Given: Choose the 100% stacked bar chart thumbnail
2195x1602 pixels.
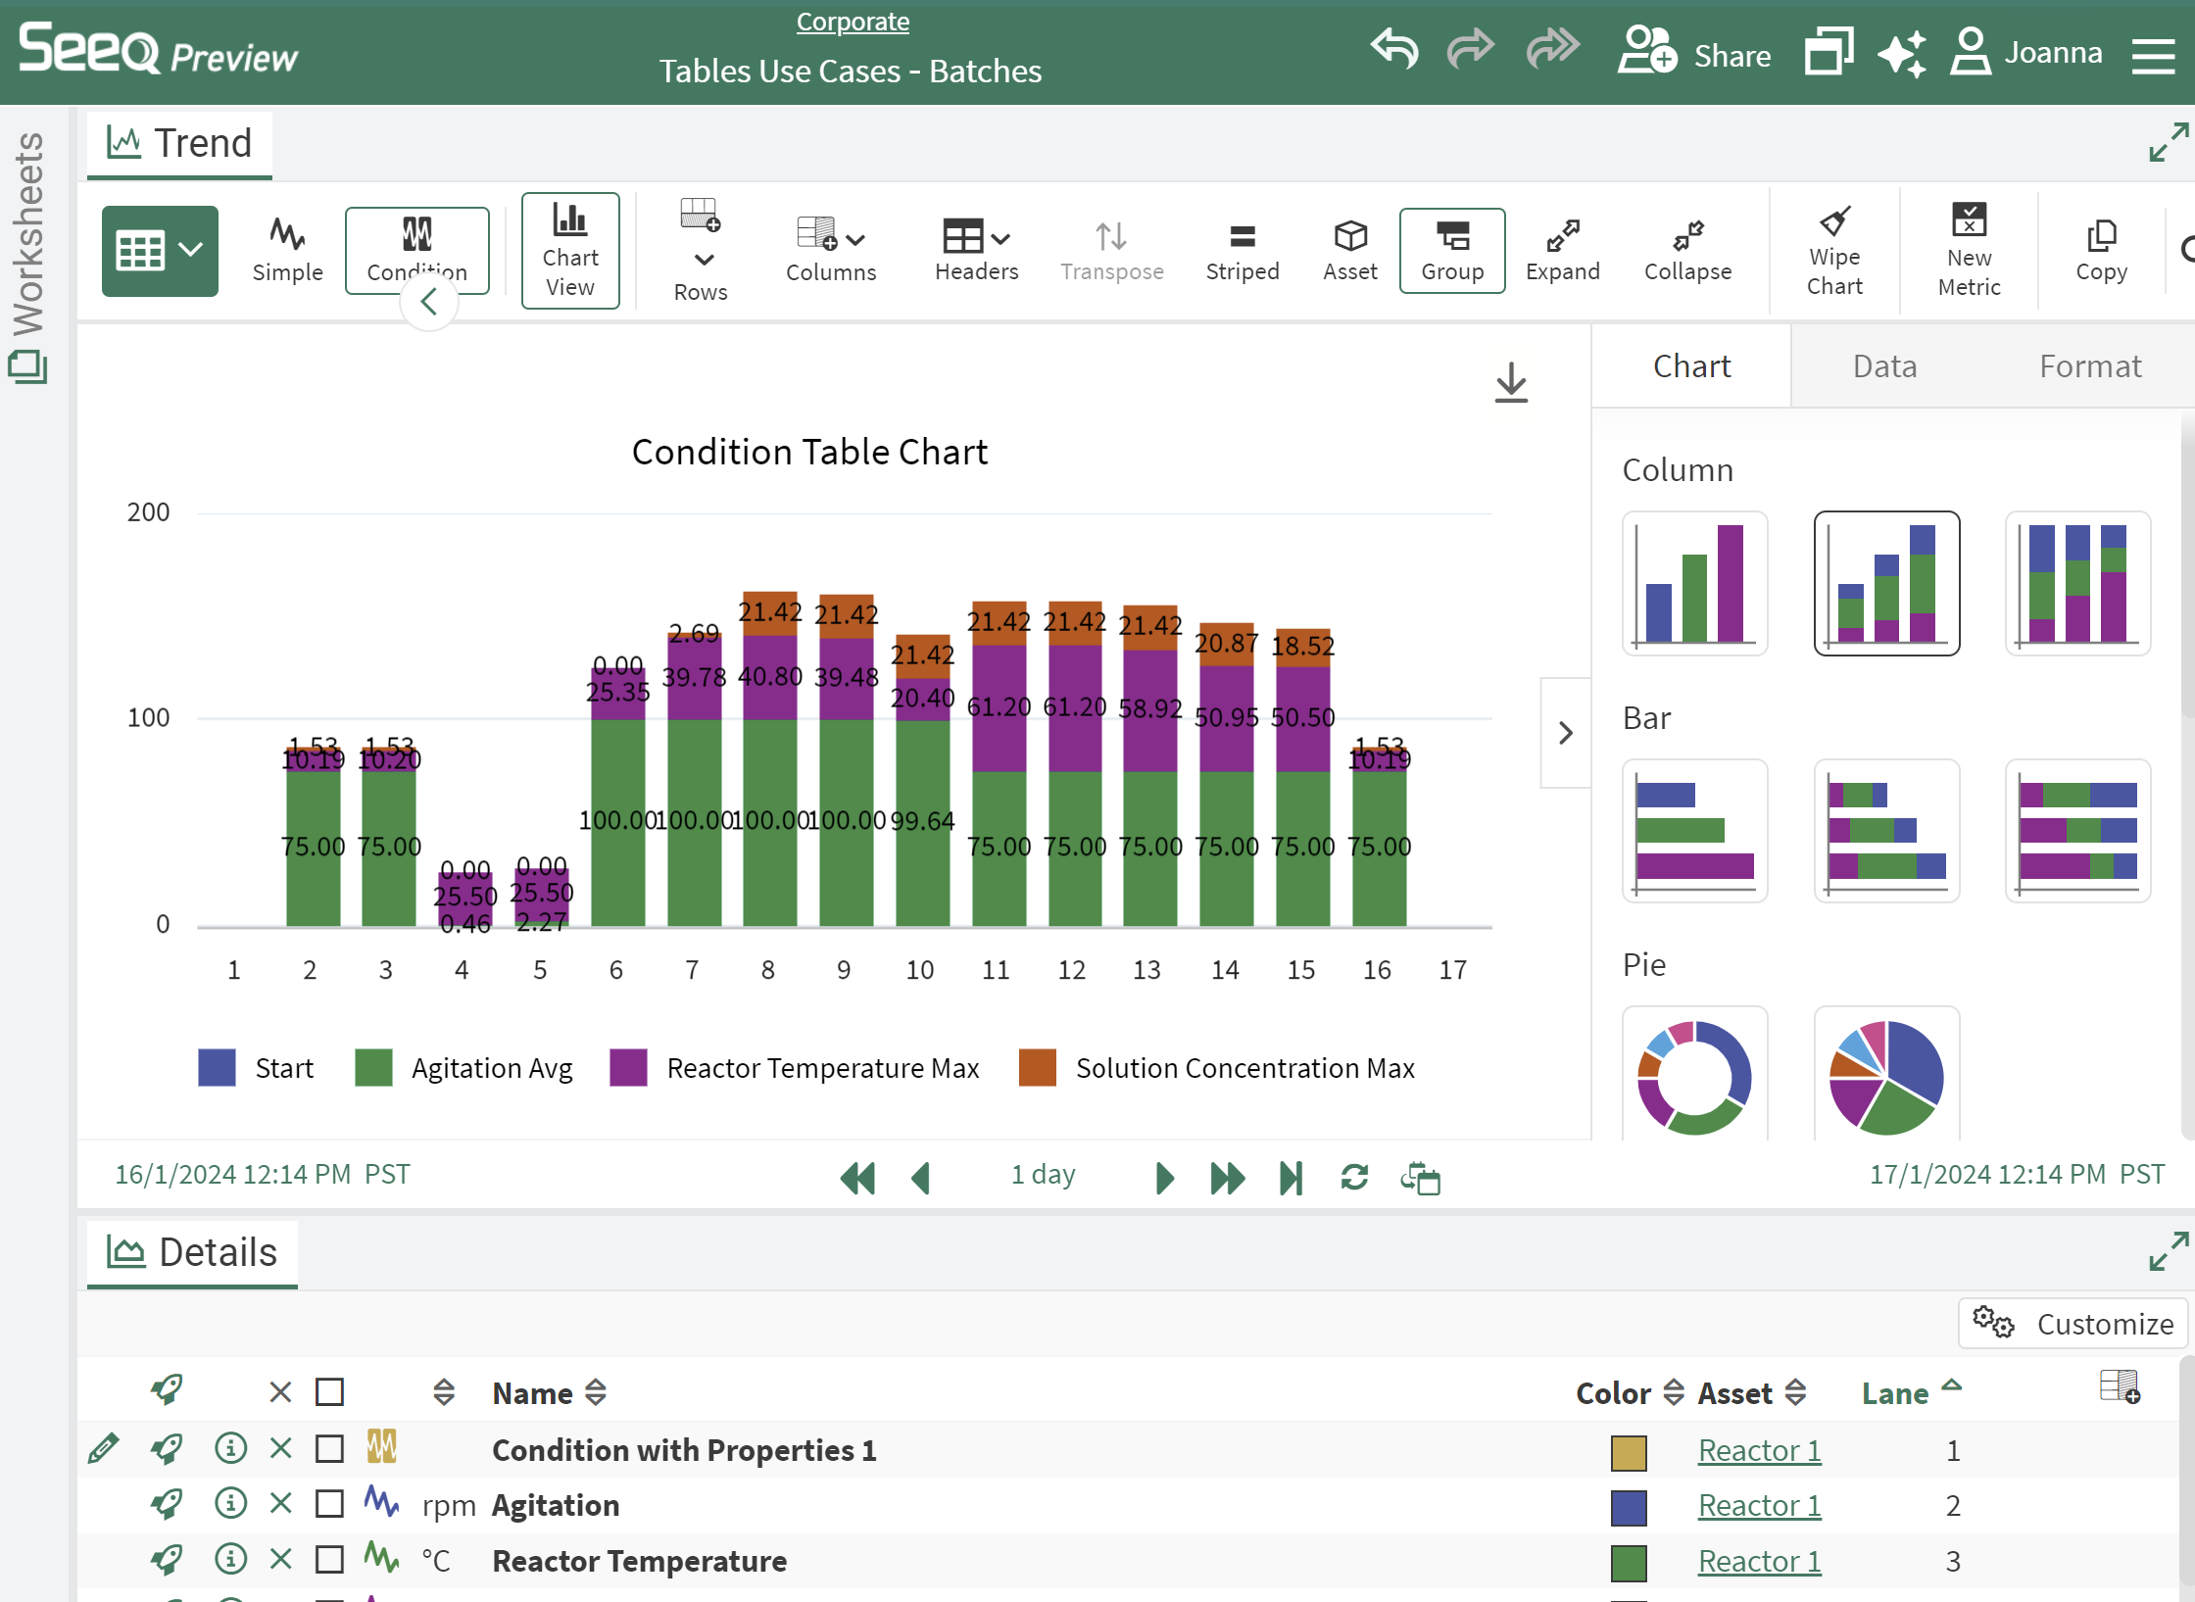Looking at the screenshot, I should click(x=2077, y=831).
